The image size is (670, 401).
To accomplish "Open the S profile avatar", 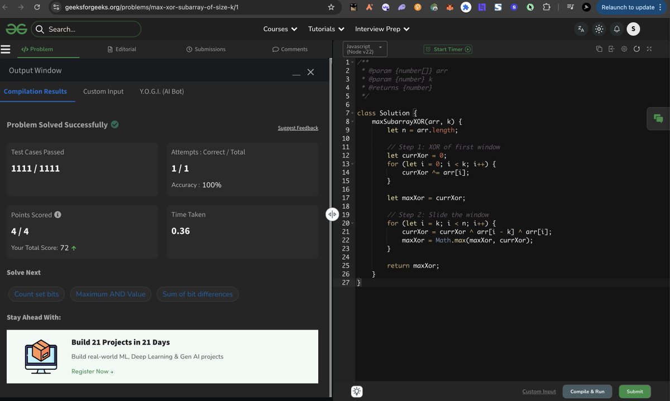I will 633,29.
